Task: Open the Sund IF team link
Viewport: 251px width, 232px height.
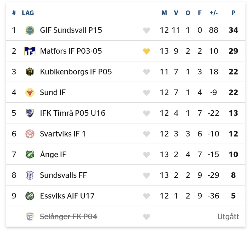Action: (53, 92)
